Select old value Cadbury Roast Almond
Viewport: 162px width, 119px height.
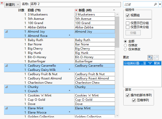coord(45,78)
